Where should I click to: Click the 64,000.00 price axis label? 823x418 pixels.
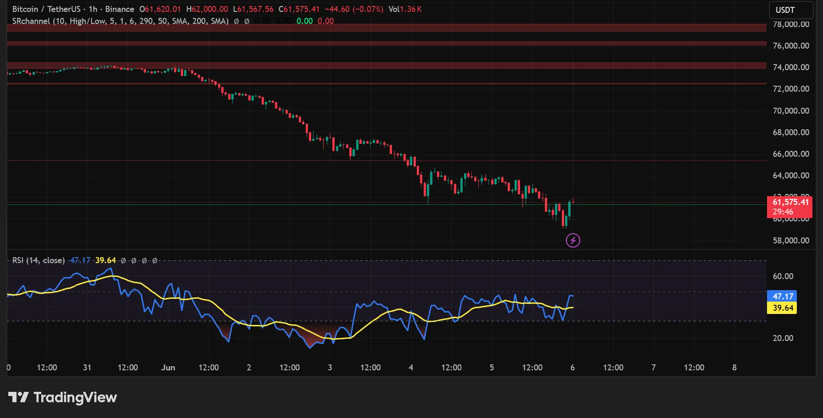791,176
